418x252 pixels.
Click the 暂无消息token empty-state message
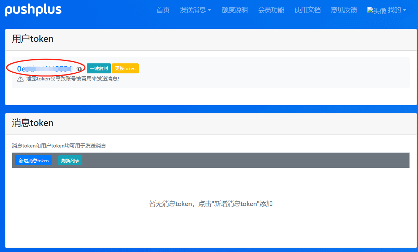click(x=211, y=204)
